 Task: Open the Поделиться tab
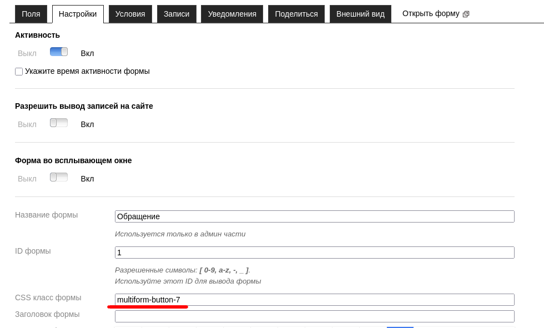click(296, 14)
